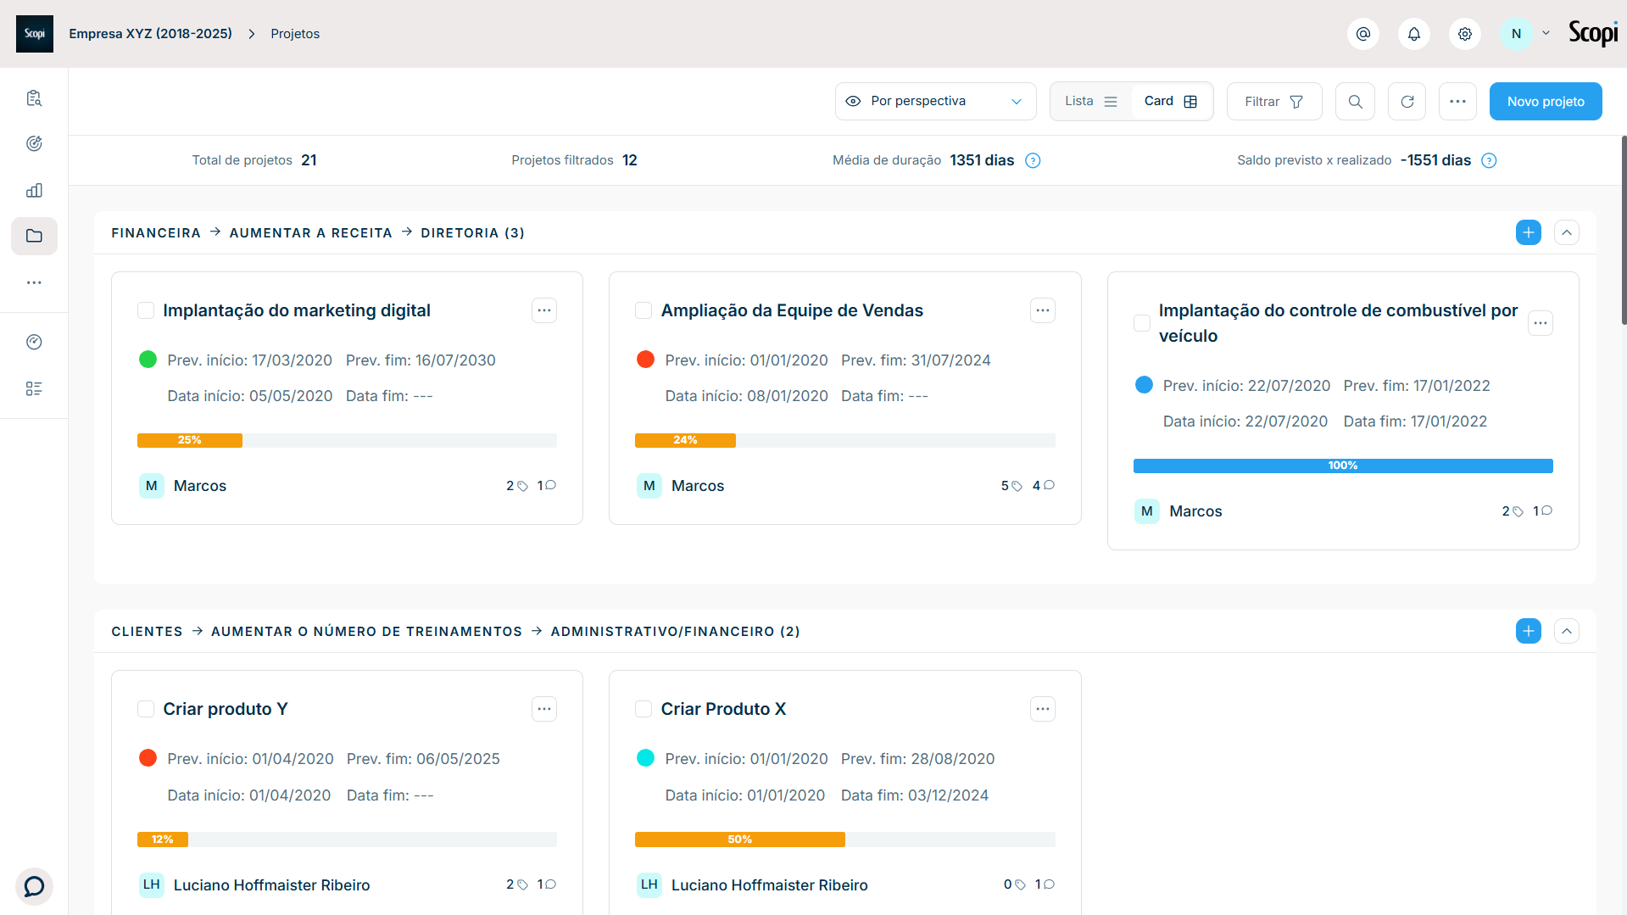Open the chat bubble icon at bottom left
1627x915 pixels.
tap(34, 886)
